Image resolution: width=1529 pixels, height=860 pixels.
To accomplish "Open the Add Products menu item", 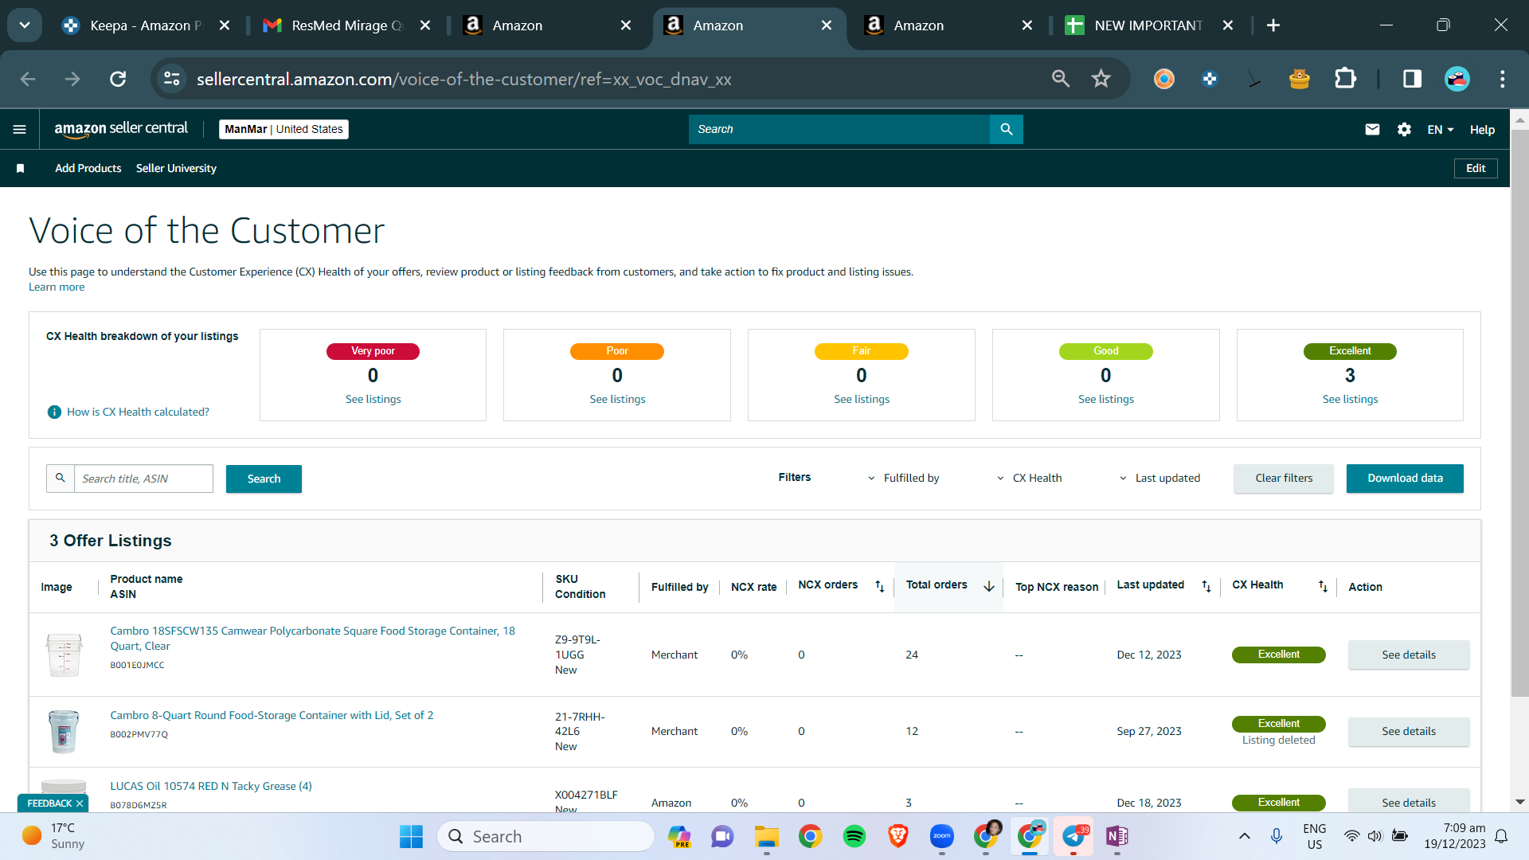I will click(x=88, y=168).
